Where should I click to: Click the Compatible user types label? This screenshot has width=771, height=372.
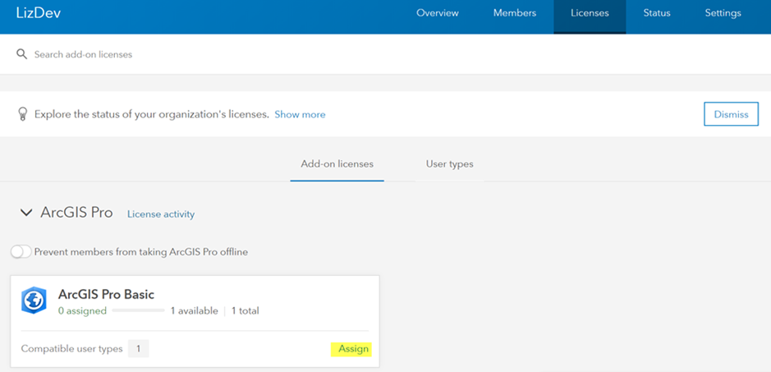coord(71,349)
